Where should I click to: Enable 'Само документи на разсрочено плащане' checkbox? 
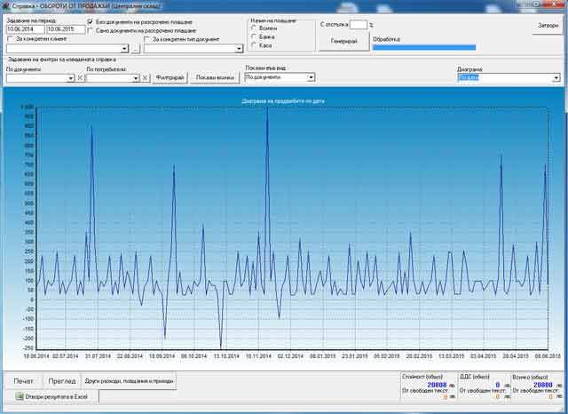(x=90, y=30)
